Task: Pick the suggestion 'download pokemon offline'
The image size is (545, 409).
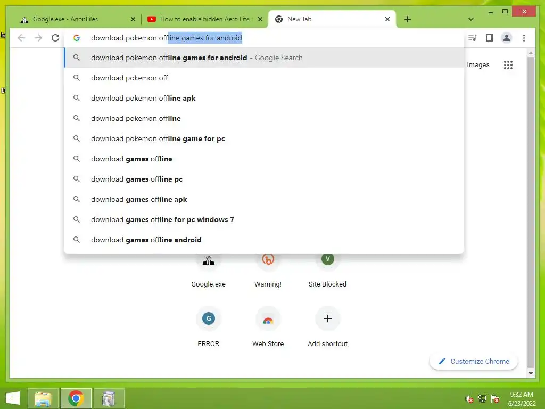Action: coord(264,118)
